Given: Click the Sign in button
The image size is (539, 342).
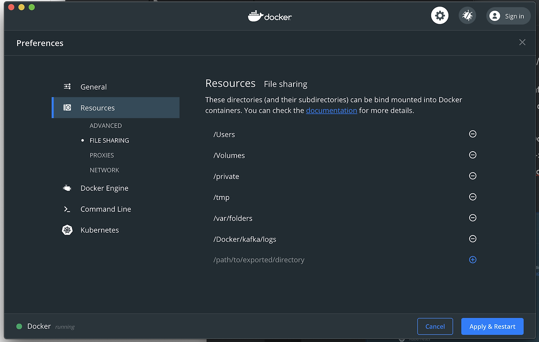Looking at the screenshot, I should (508, 16).
